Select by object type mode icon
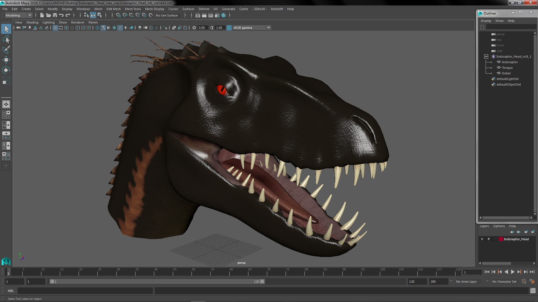 tap(93, 15)
